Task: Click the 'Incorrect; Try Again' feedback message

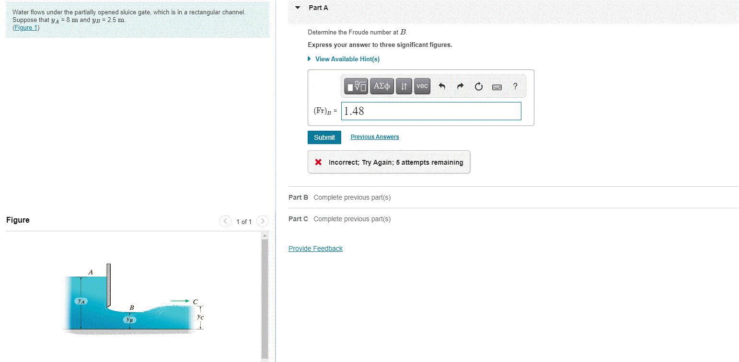Action: coord(389,162)
